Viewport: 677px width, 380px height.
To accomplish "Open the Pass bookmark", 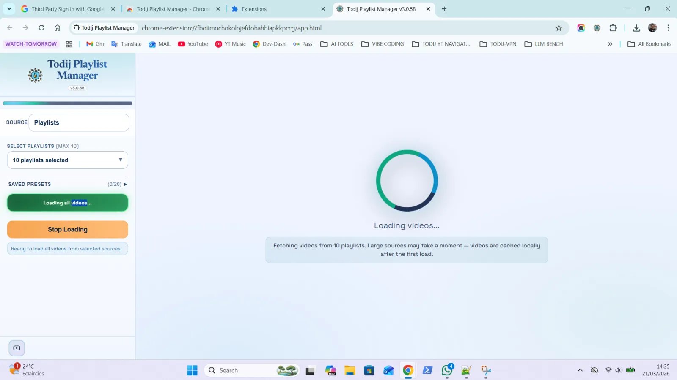I will [303, 44].
